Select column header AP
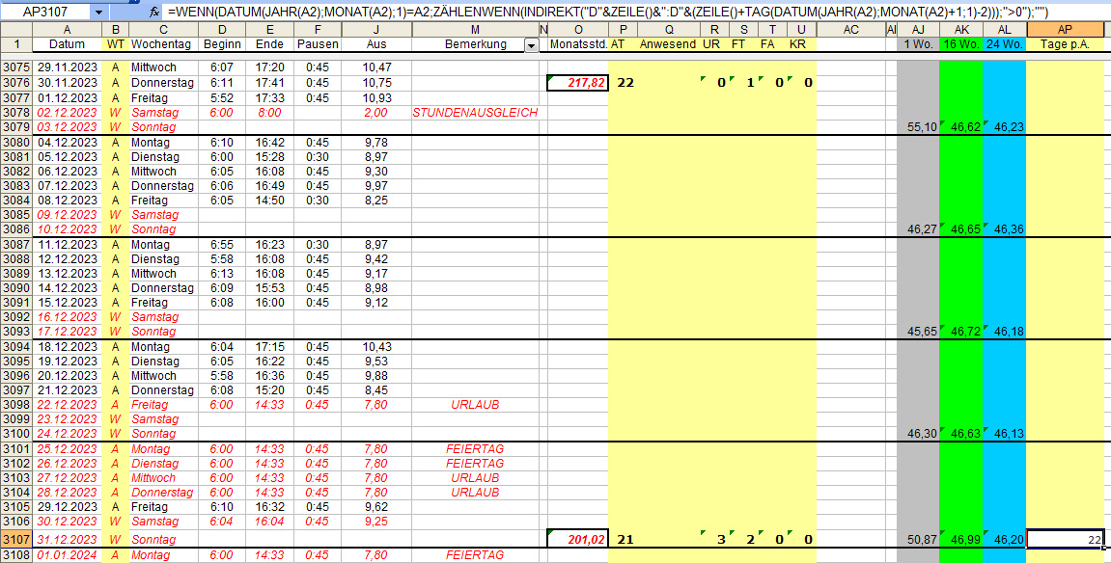This screenshot has width=1111, height=563. pos(1065,30)
